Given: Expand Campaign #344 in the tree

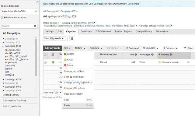Looking at the screenshot, I should 3,79.
